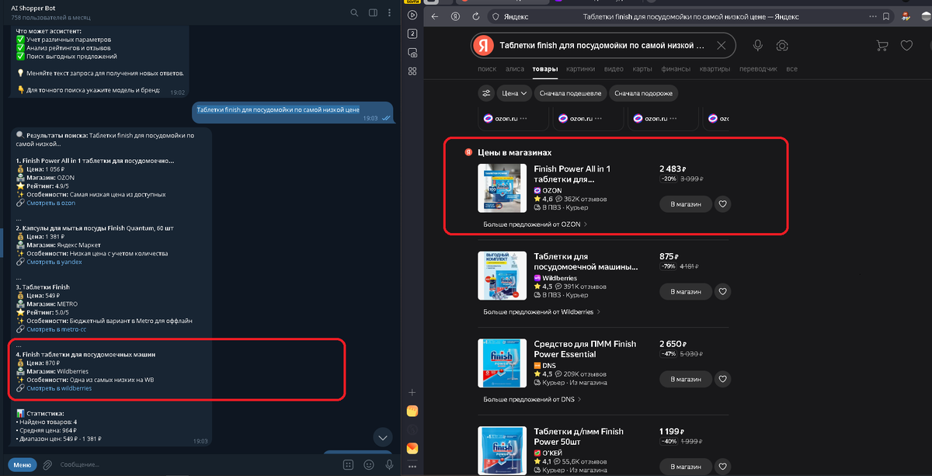Follow the Смотреть в ozon link

point(50,203)
